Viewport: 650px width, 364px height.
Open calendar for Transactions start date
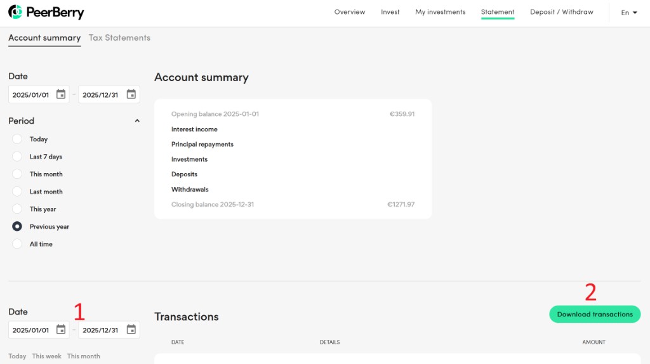tap(61, 330)
